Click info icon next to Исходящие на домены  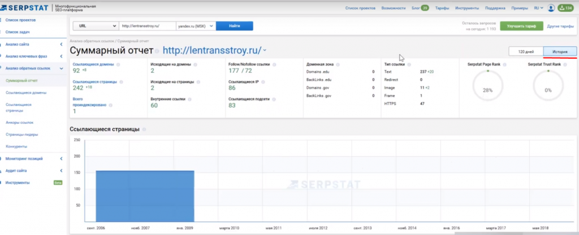(x=195, y=64)
